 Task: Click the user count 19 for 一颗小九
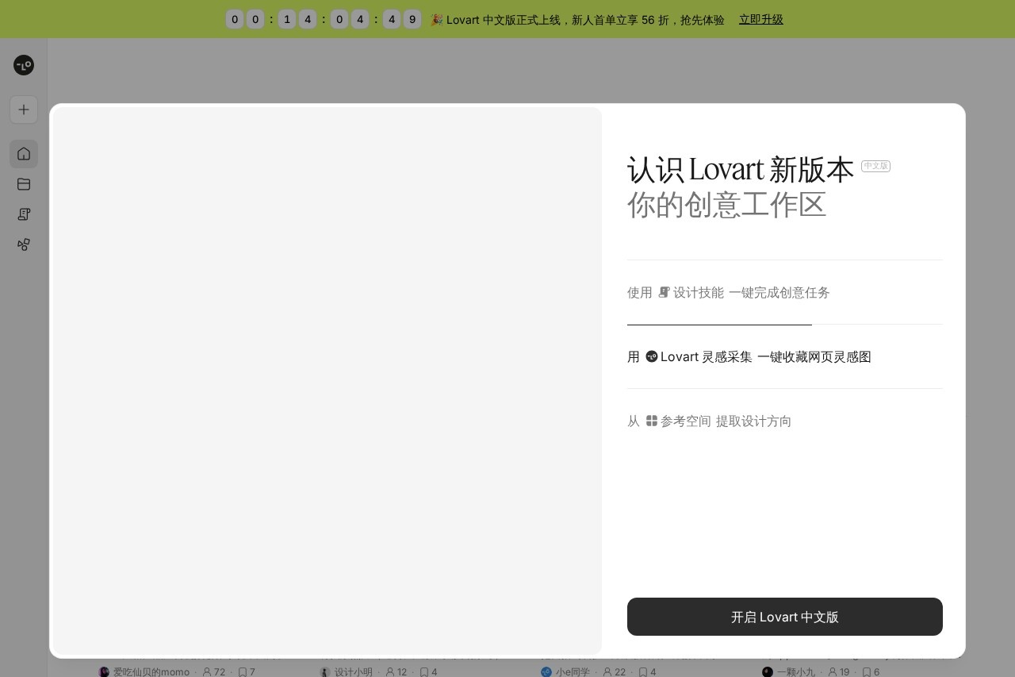[839, 672]
